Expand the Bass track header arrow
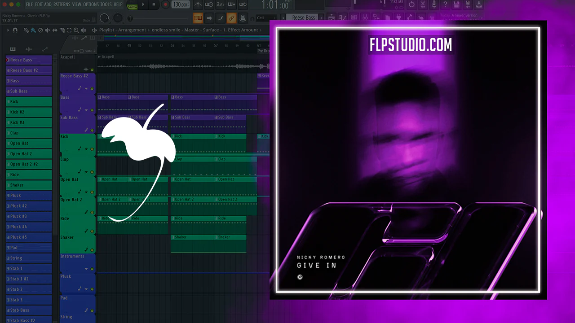 (x=86, y=109)
